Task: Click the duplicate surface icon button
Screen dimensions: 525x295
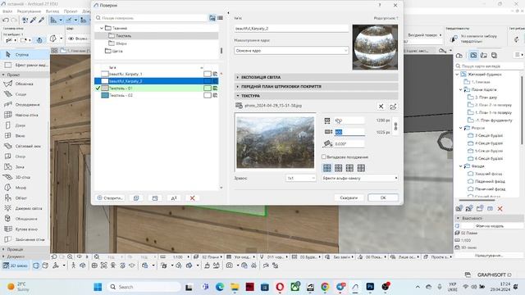Action: (x=136, y=198)
